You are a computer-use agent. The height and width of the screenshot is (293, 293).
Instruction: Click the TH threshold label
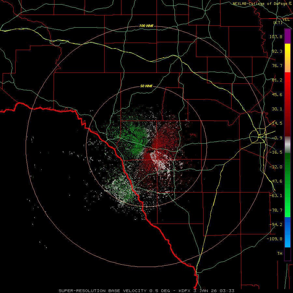click(280, 254)
